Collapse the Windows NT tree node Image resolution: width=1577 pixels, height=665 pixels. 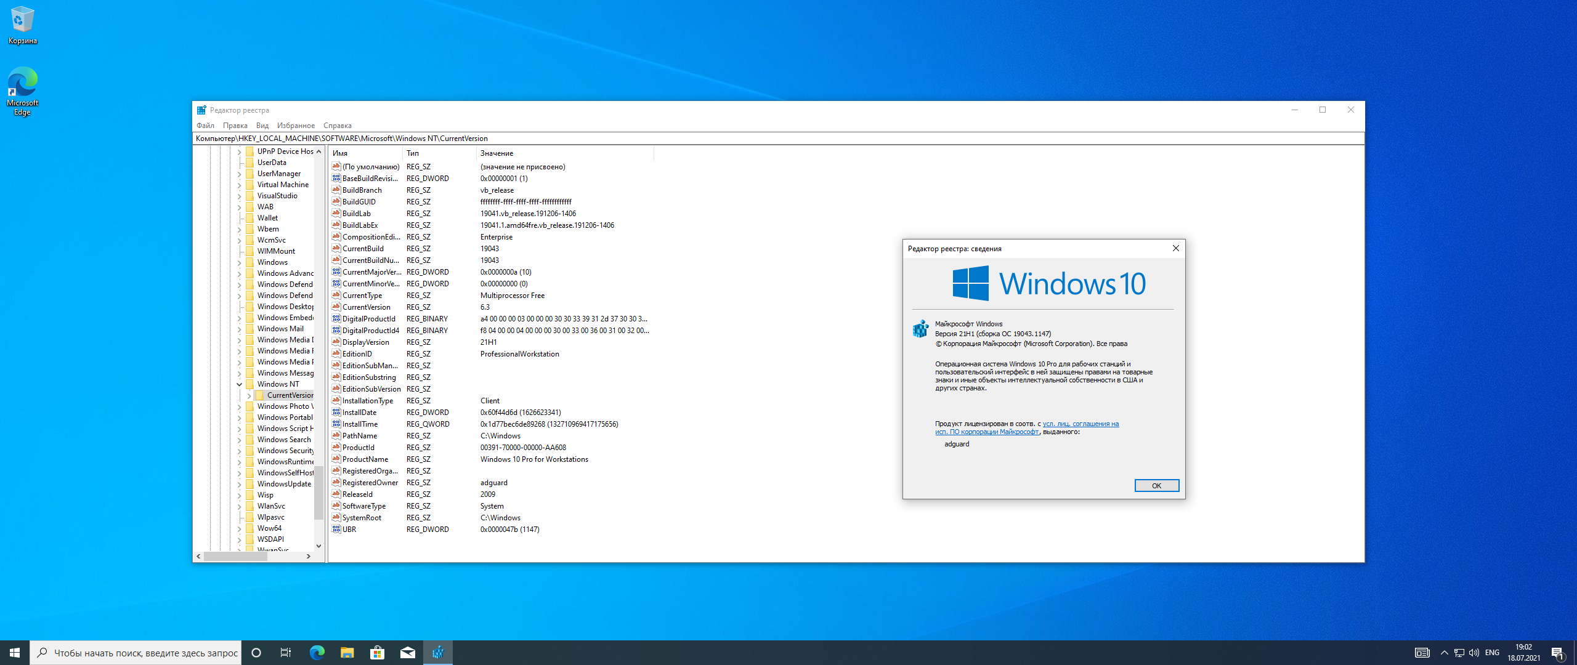pos(240,384)
